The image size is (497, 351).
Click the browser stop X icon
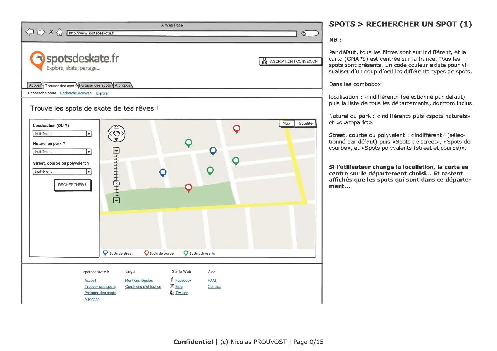point(51,32)
